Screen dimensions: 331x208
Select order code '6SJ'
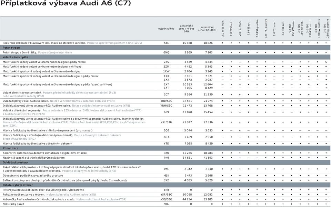pyautogui.click(x=166, y=176)
